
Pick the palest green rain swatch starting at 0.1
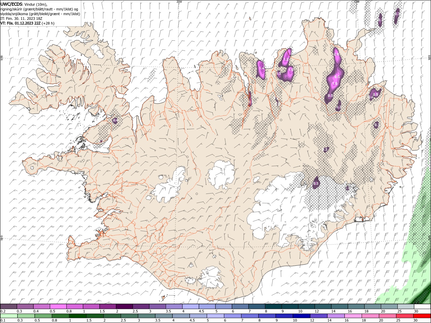9,316
